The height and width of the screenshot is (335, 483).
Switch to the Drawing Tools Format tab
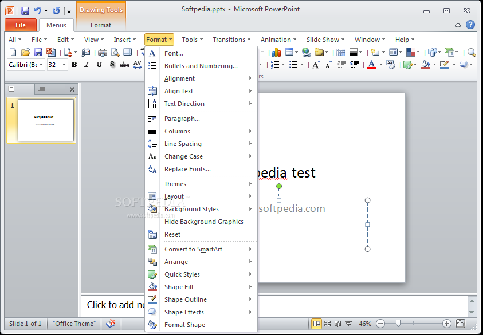click(x=101, y=25)
